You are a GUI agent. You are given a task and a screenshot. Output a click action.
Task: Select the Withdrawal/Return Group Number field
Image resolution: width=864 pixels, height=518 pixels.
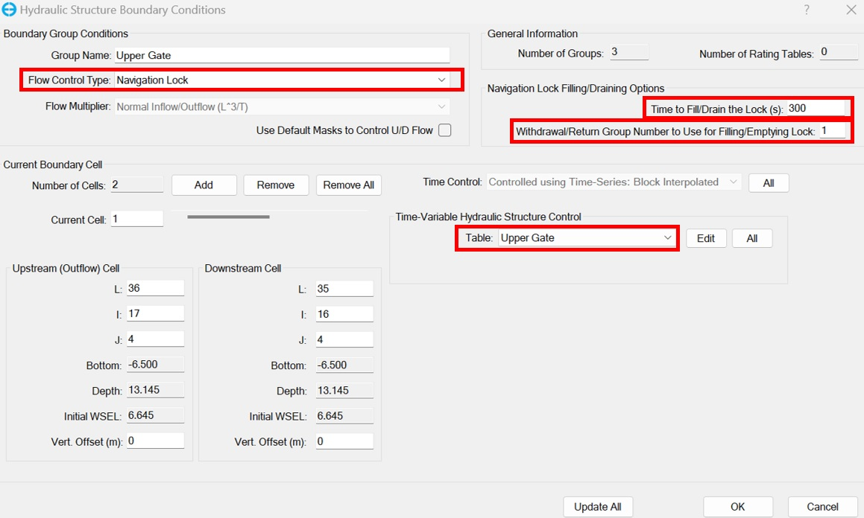(x=832, y=131)
